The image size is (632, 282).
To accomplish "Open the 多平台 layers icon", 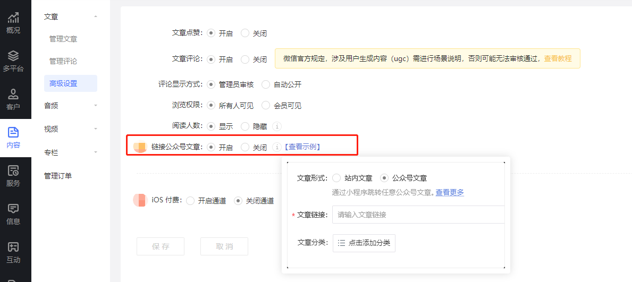I will (14, 56).
